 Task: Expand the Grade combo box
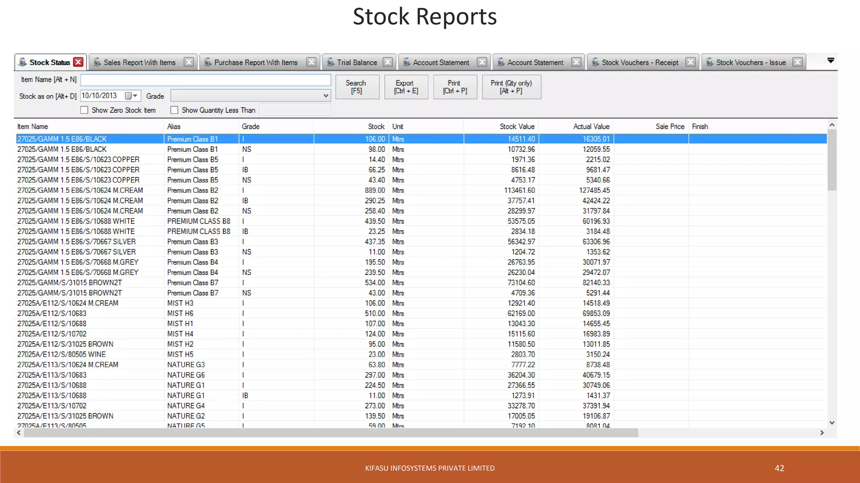pyautogui.click(x=326, y=96)
